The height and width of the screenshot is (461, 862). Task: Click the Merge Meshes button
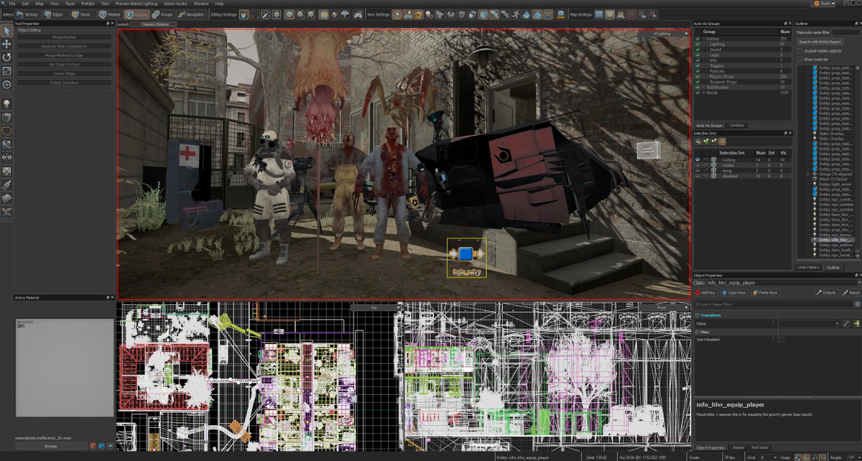coord(64,37)
